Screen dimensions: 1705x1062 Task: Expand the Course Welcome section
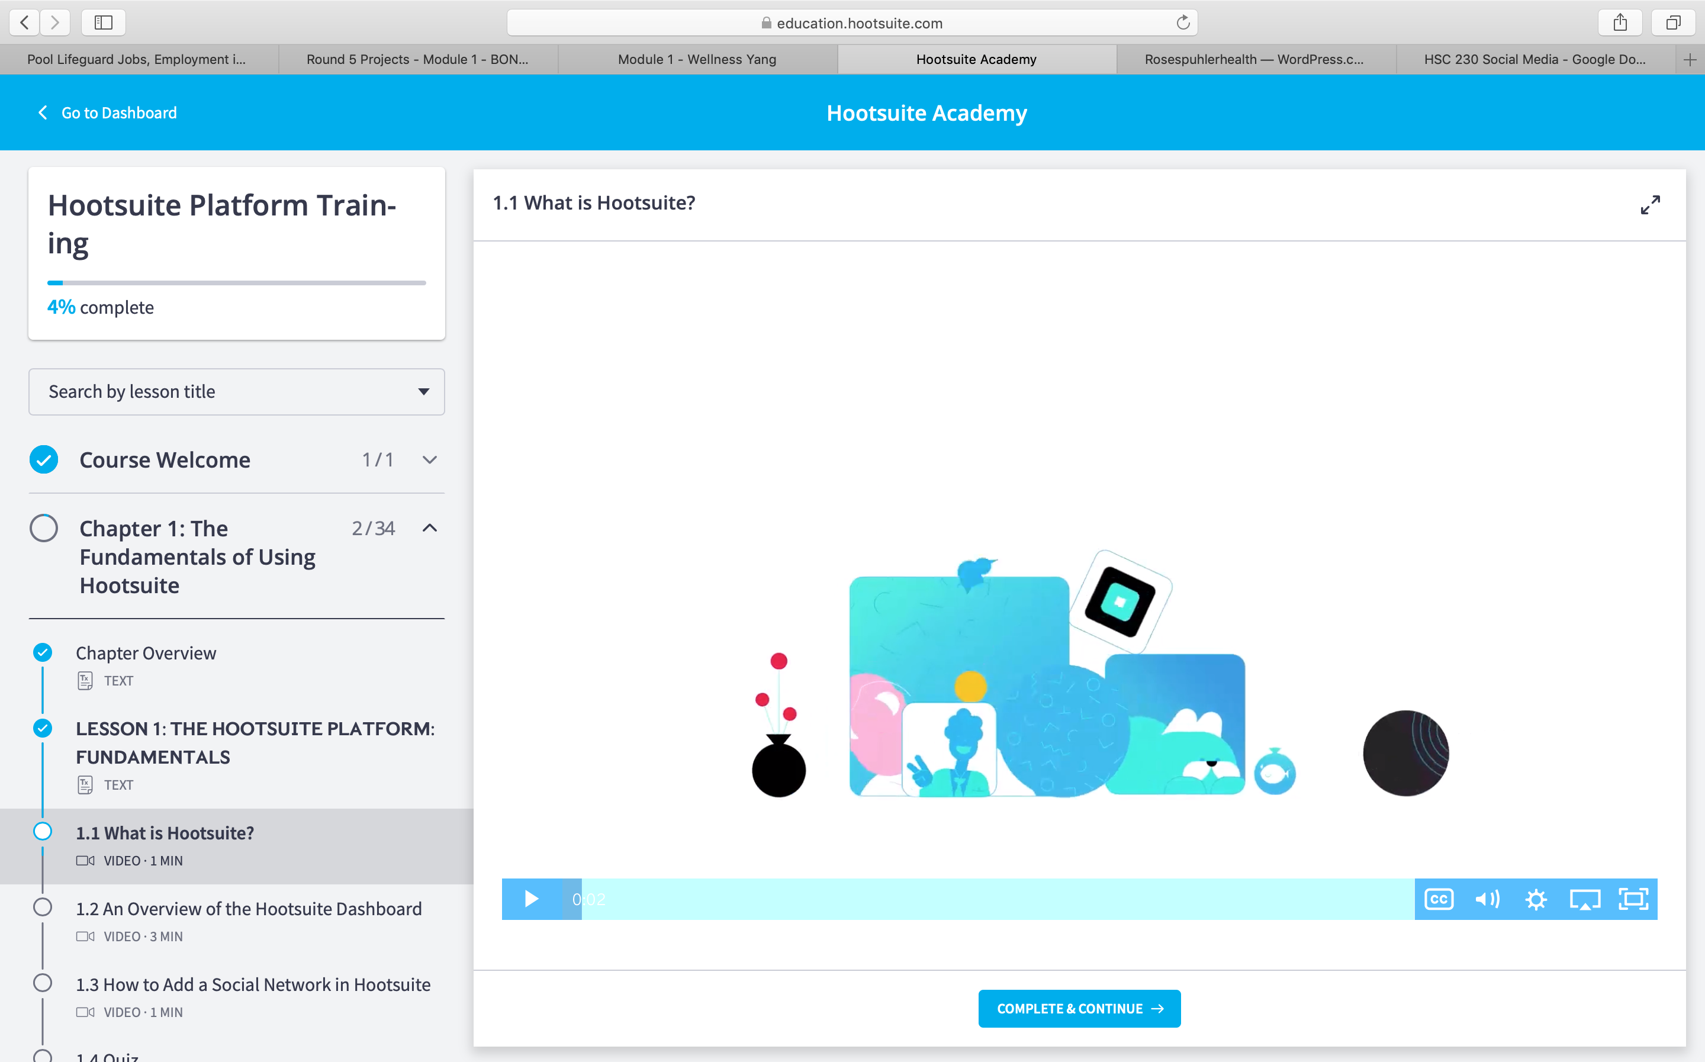[x=430, y=460]
